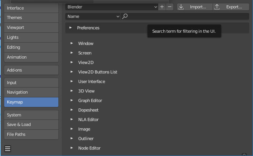Go to the Add-ons preferences tab
The width and height of the screenshot is (253, 156).
point(31,70)
